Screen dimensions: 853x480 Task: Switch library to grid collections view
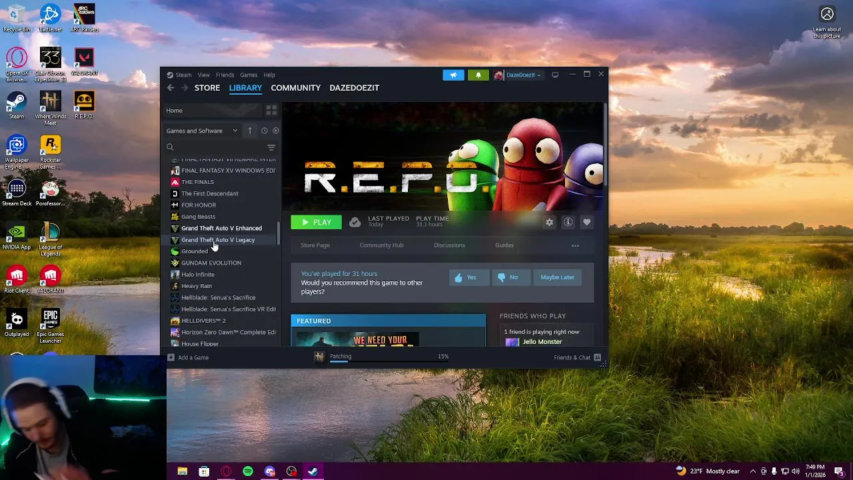coord(271,110)
